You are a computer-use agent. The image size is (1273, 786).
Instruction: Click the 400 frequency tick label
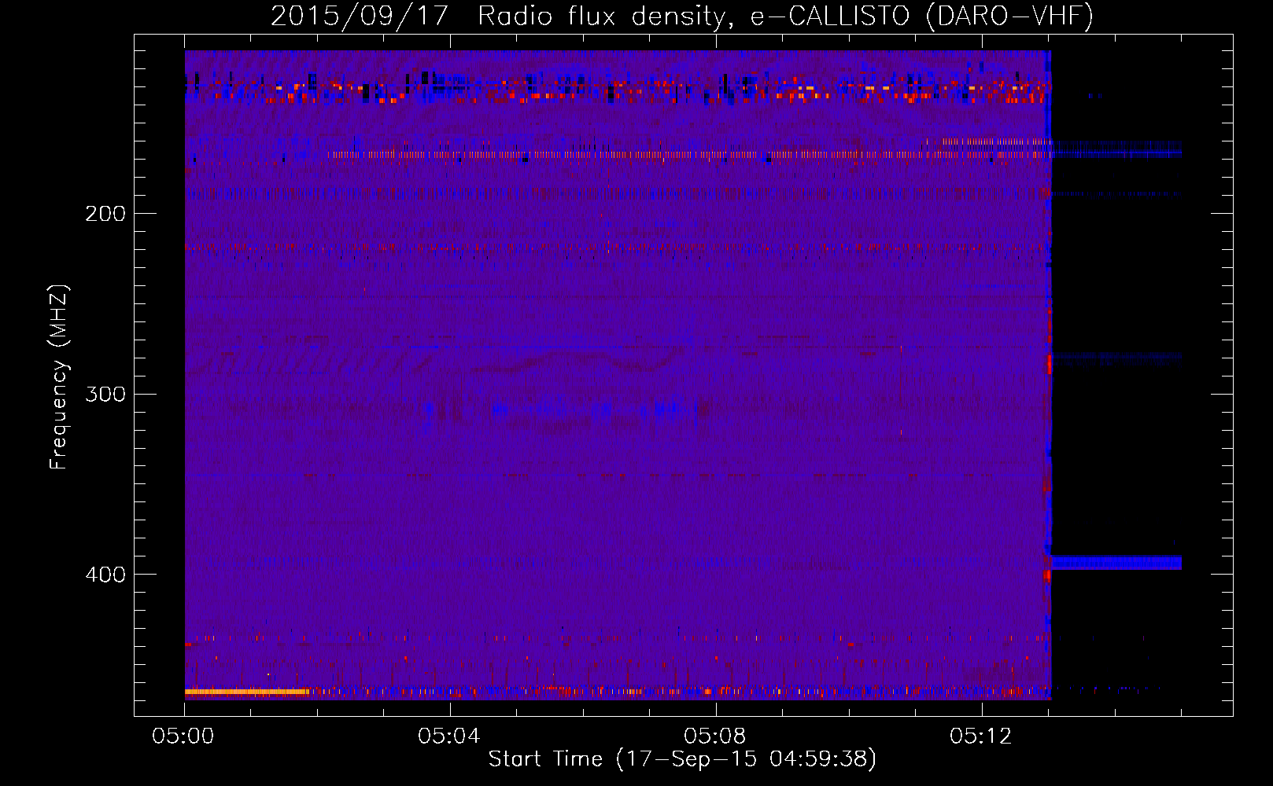tap(105, 575)
